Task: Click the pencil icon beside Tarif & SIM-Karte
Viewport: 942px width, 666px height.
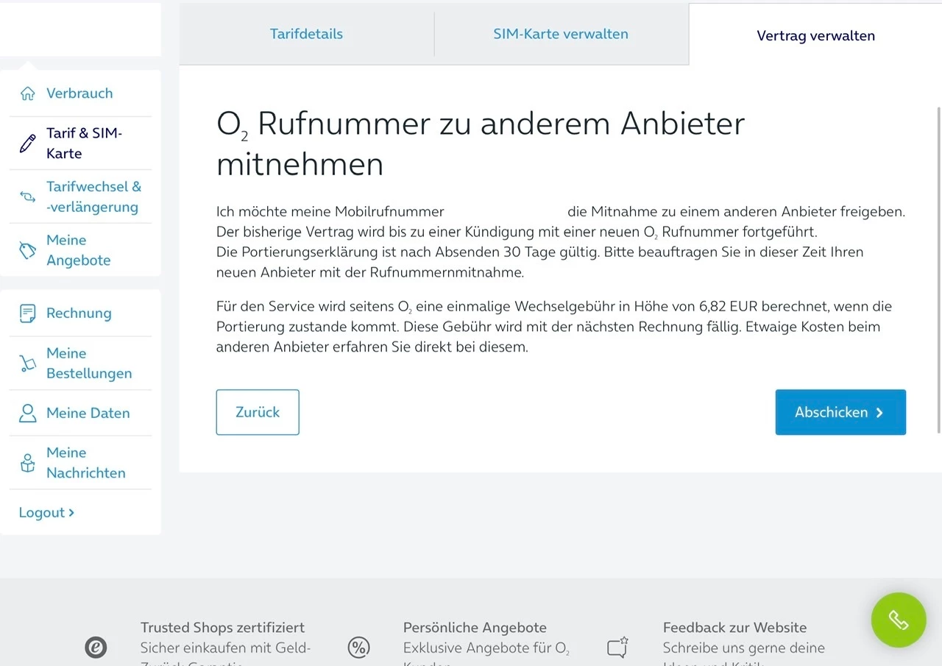Action: tap(28, 144)
